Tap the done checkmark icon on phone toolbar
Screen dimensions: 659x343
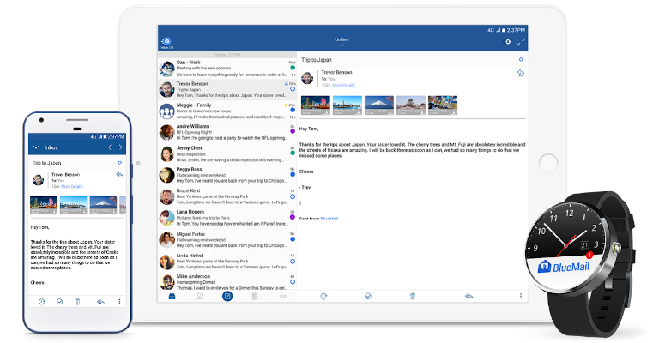(x=60, y=302)
